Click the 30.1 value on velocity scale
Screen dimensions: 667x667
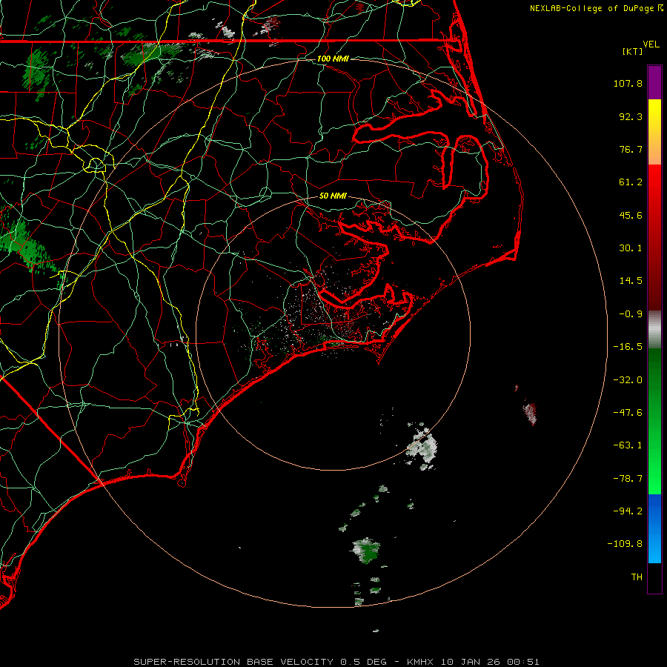tap(631, 248)
